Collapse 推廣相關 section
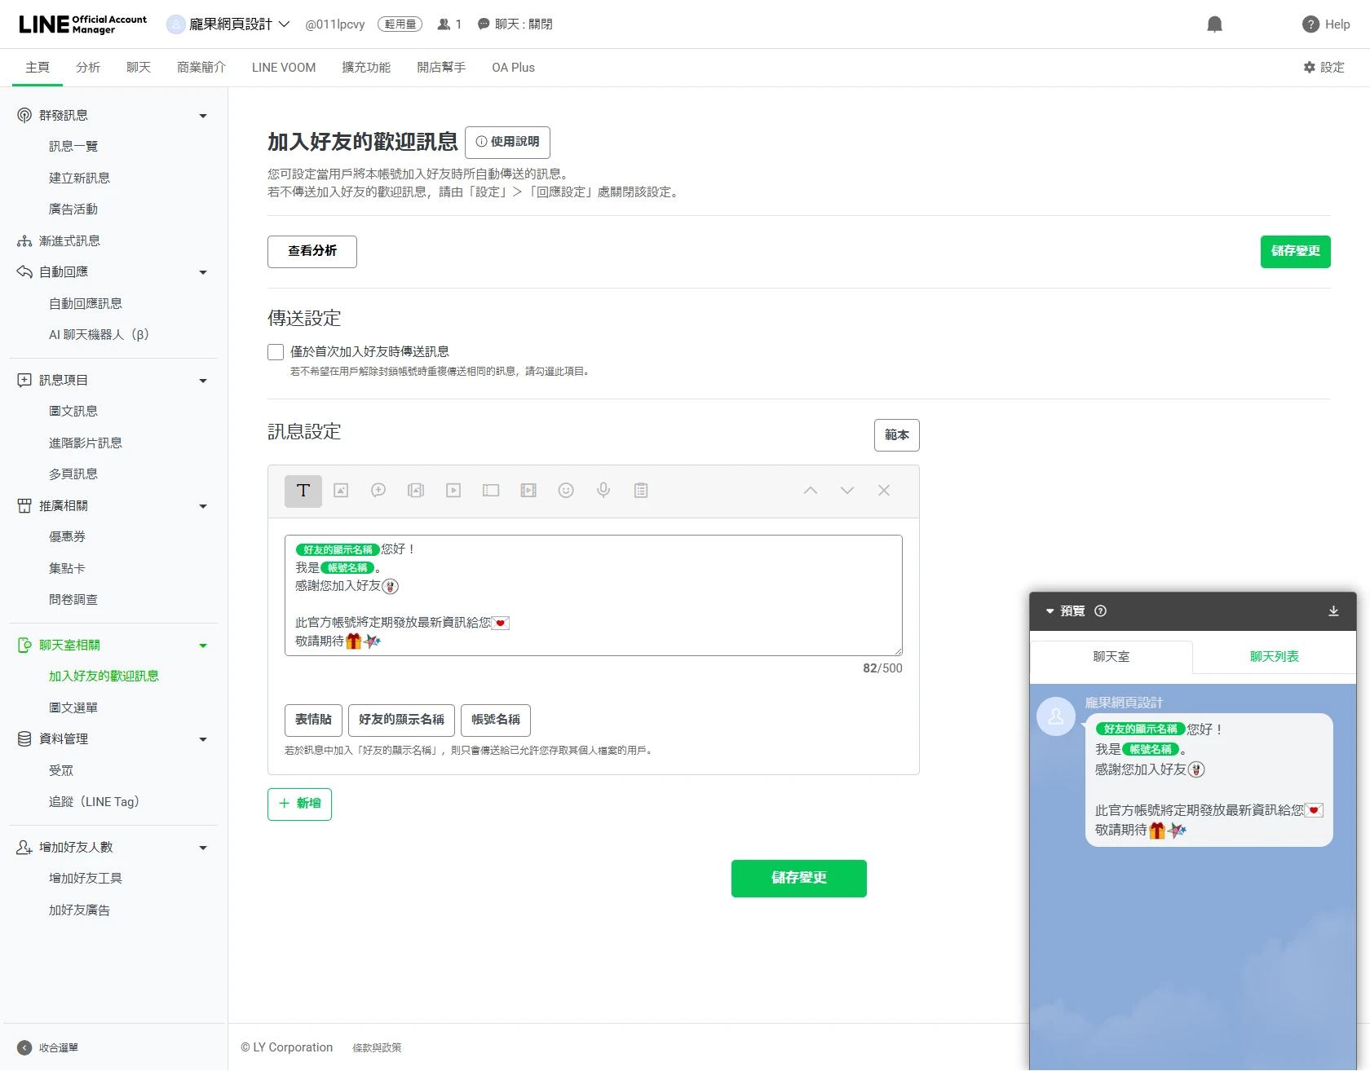The width and height of the screenshot is (1370, 1071). coord(203,506)
